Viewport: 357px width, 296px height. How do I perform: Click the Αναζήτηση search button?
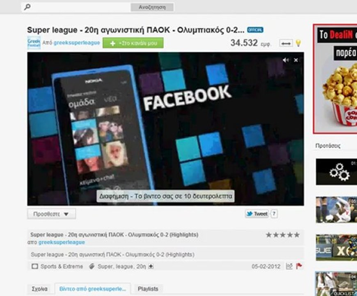[x=152, y=7]
